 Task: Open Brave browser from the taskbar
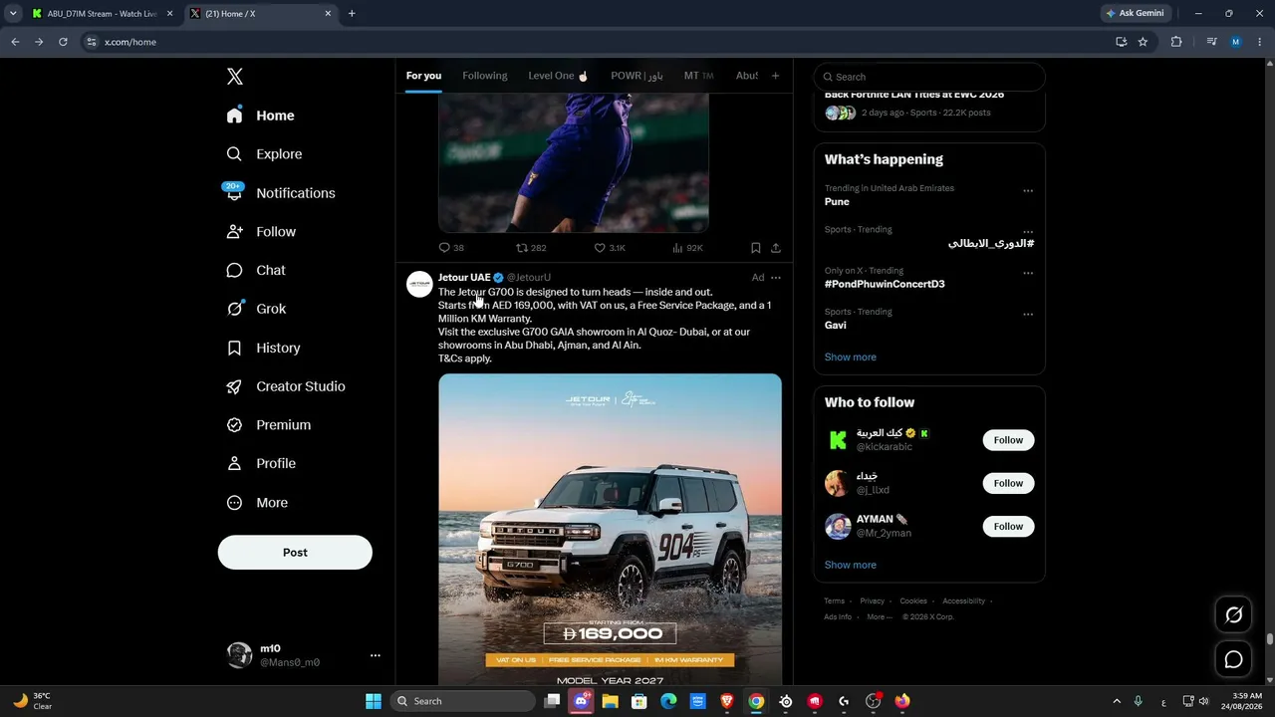tap(727, 701)
